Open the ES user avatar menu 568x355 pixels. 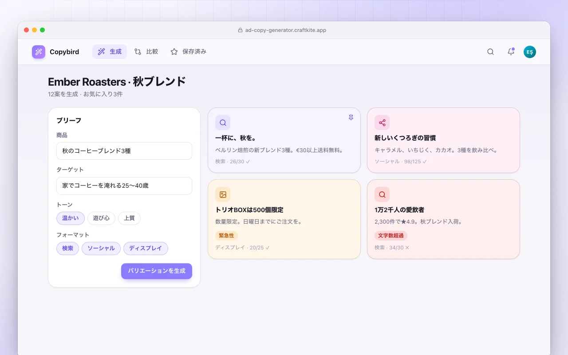(530, 52)
